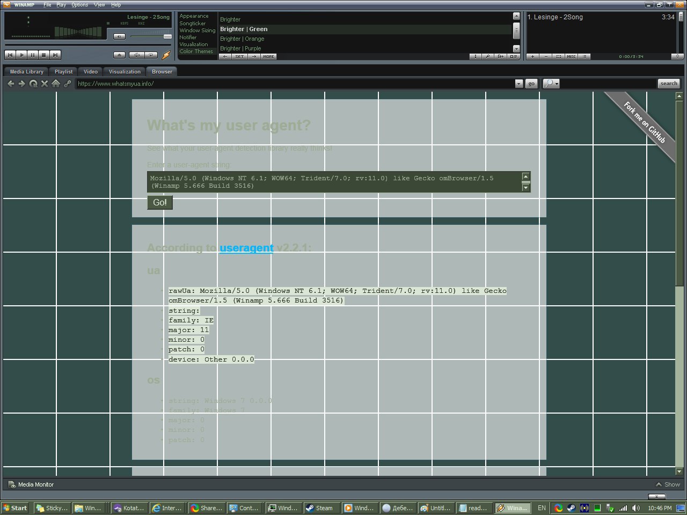The width and height of the screenshot is (687, 515).
Task: Select the Window Sizing category
Action: pos(197,30)
